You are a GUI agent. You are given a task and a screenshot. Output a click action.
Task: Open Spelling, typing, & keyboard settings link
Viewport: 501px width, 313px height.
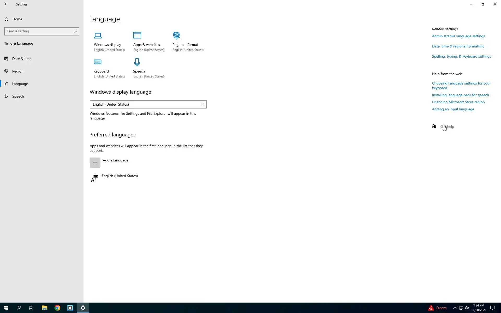(x=461, y=57)
